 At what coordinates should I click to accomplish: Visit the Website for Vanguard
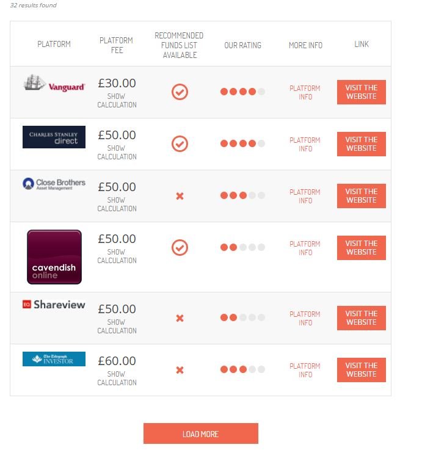361,92
